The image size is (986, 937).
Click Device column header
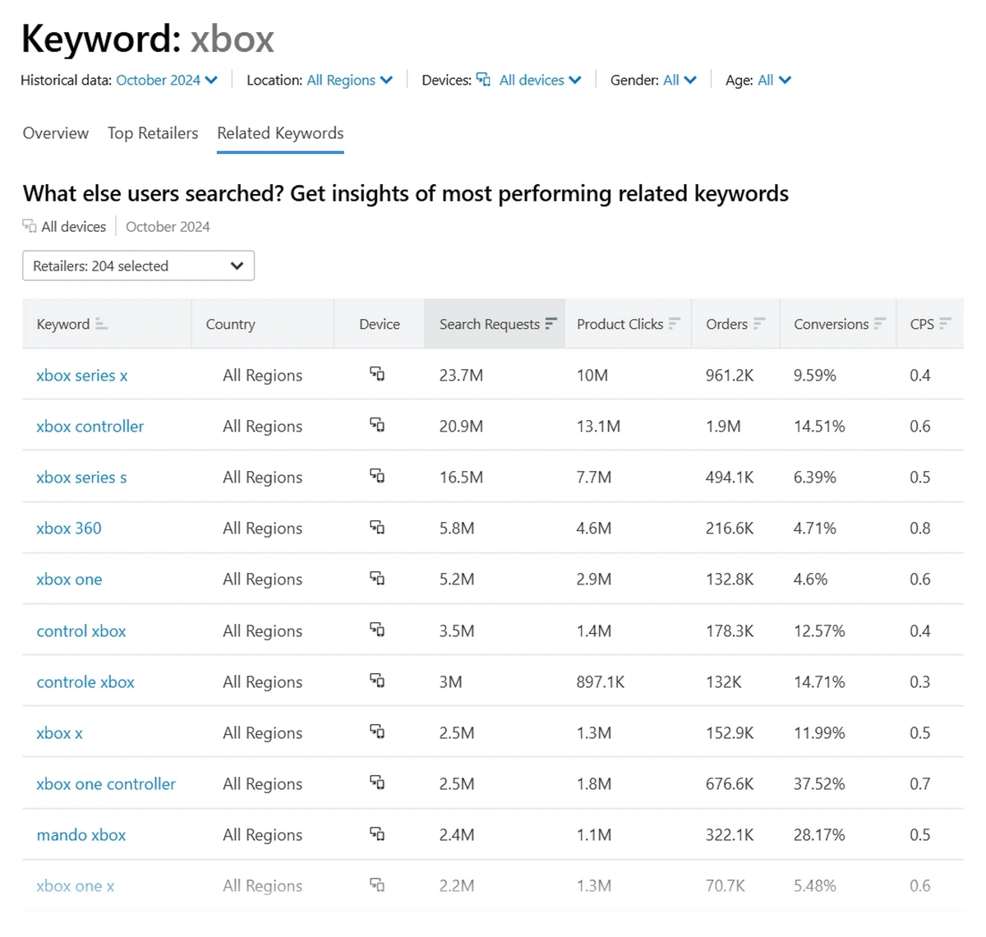(x=380, y=324)
